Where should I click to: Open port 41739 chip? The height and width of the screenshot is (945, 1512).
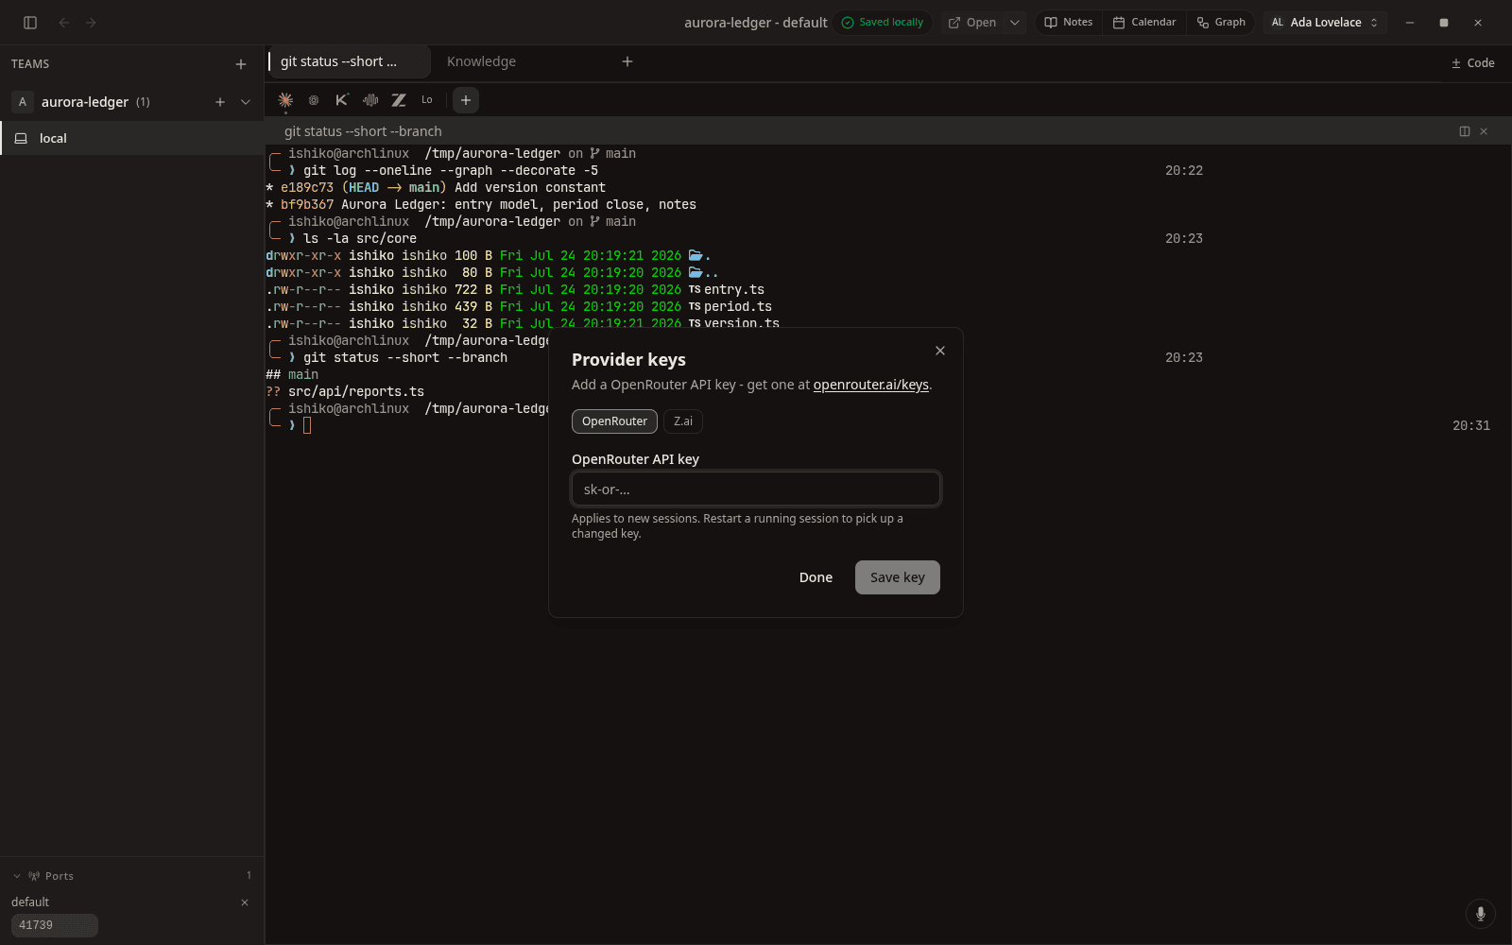coord(55,925)
